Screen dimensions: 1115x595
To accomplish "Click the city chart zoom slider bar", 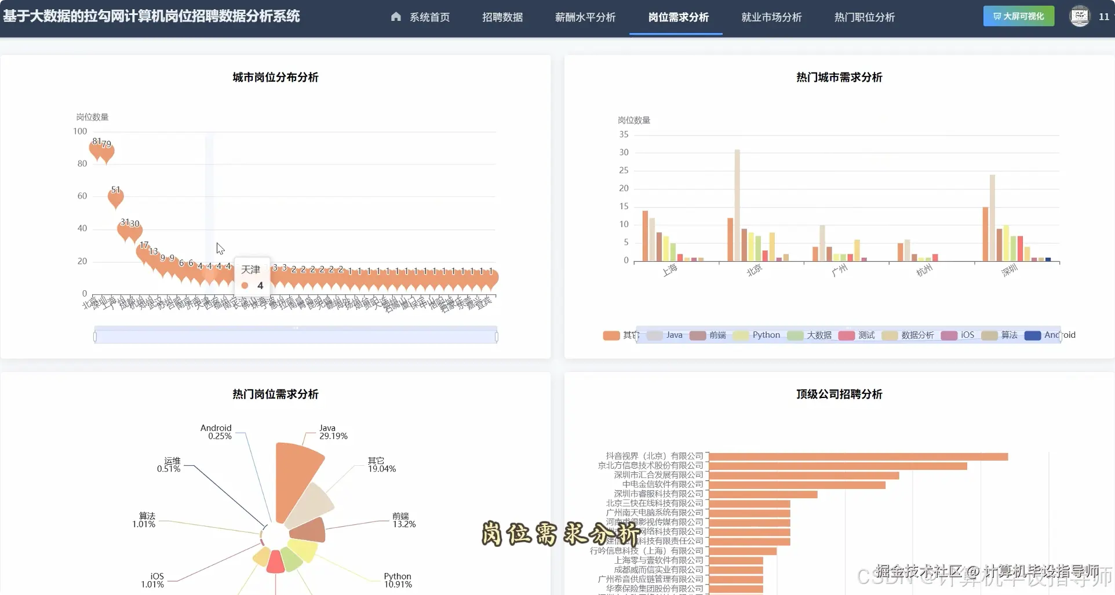I will tap(296, 336).
